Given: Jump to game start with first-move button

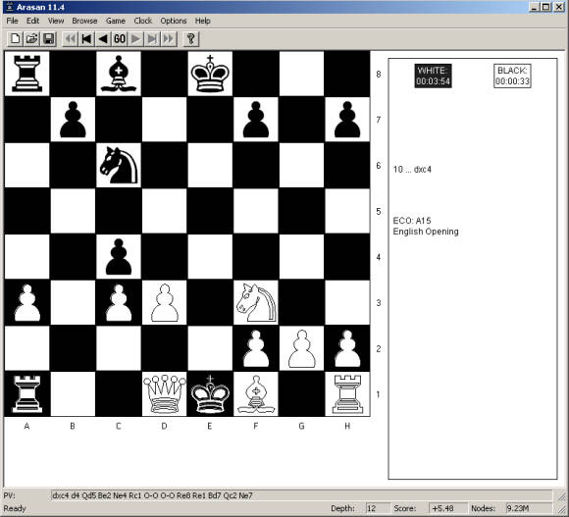Looking at the screenshot, I should tap(86, 39).
